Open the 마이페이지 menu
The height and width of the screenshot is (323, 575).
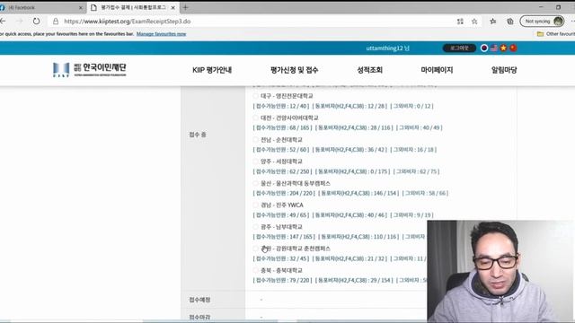point(437,70)
